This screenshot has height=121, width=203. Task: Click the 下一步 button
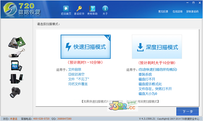[187, 111]
